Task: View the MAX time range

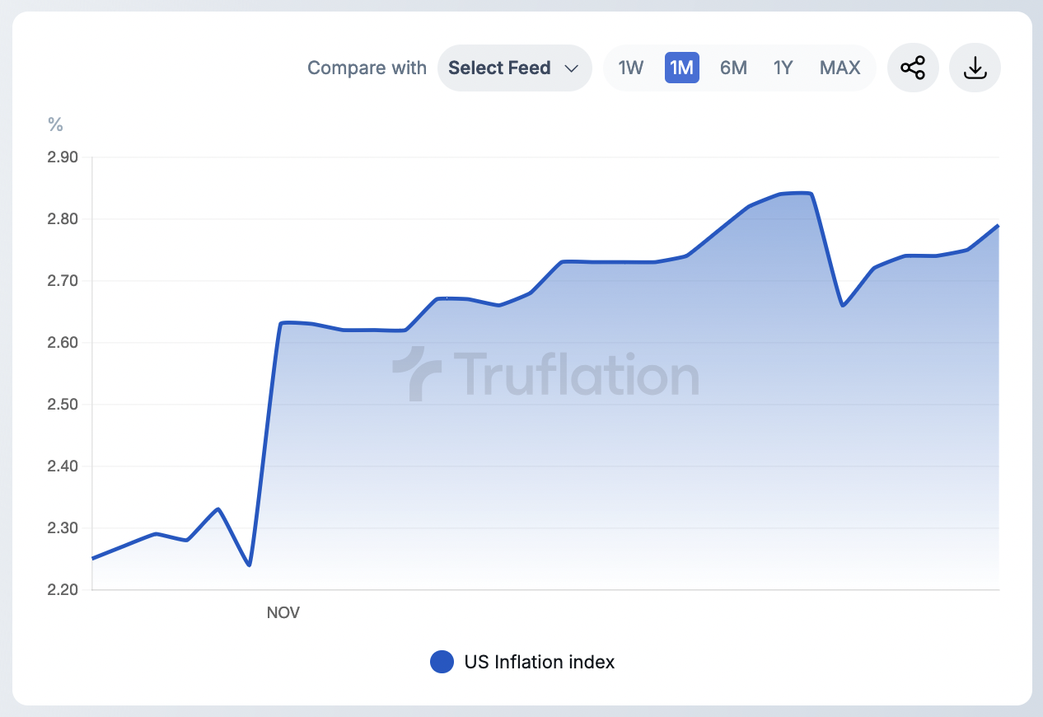Action: (840, 68)
